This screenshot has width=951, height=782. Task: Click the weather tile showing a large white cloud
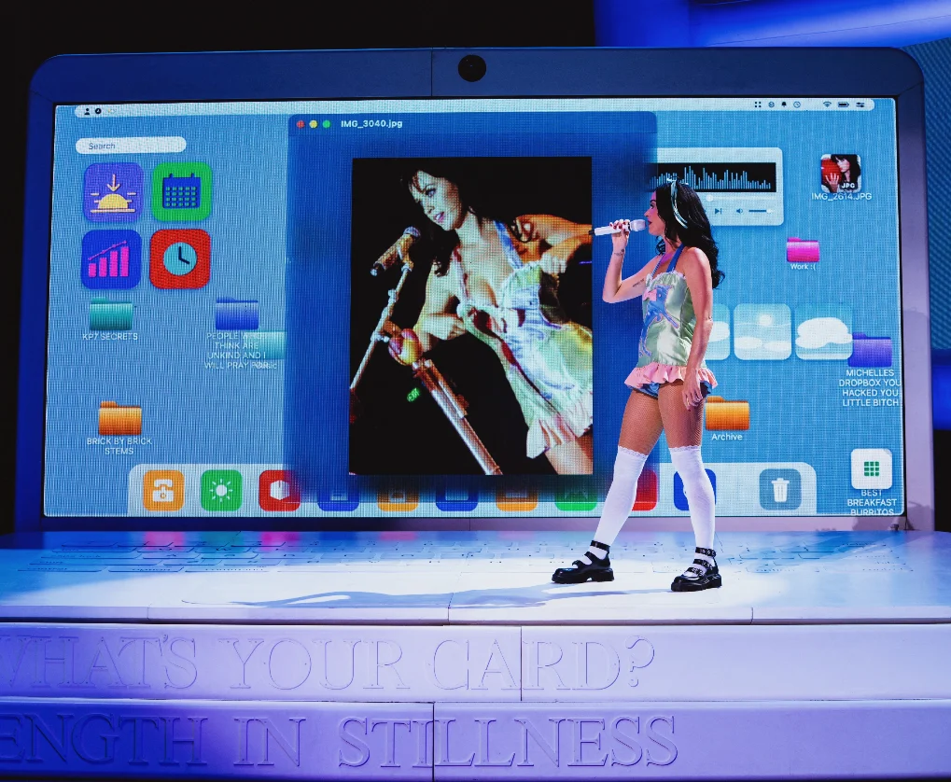tap(823, 331)
